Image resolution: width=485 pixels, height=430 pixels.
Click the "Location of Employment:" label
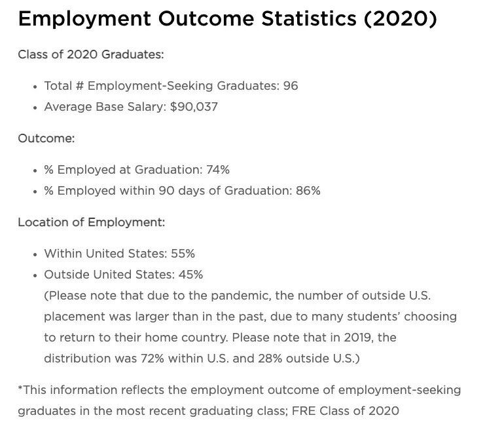click(91, 222)
